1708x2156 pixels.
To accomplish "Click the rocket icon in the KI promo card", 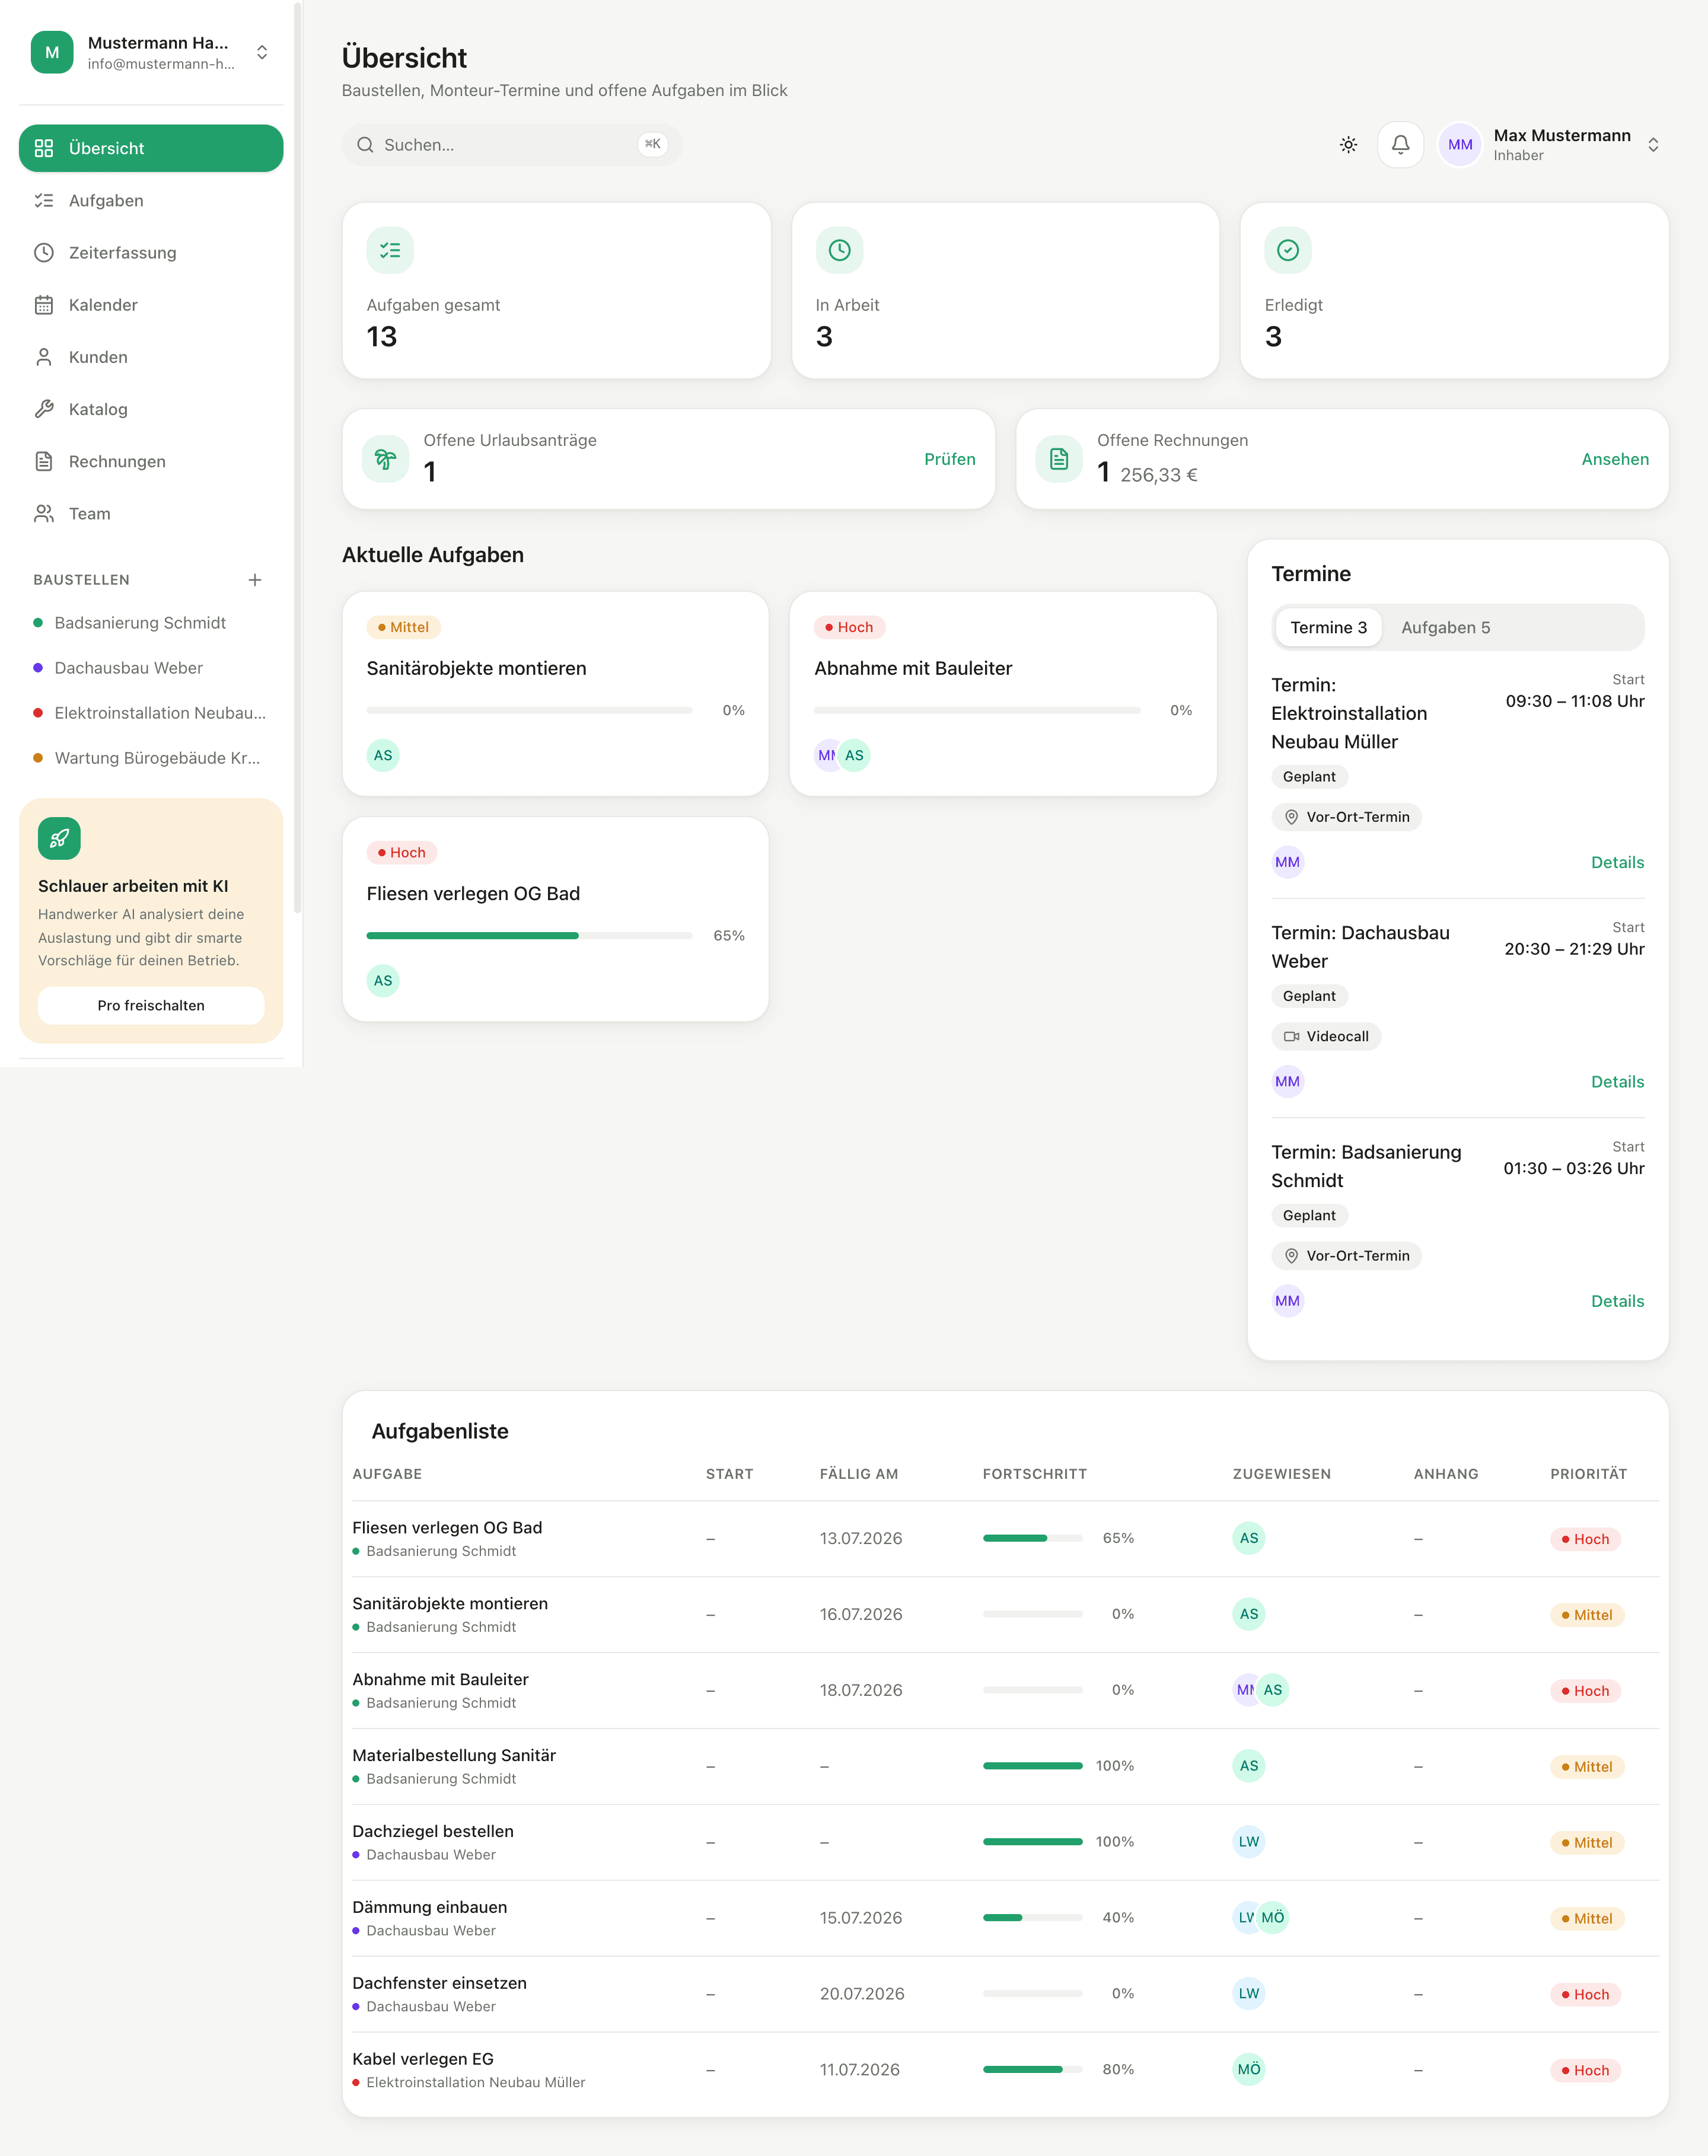I will point(59,838).
